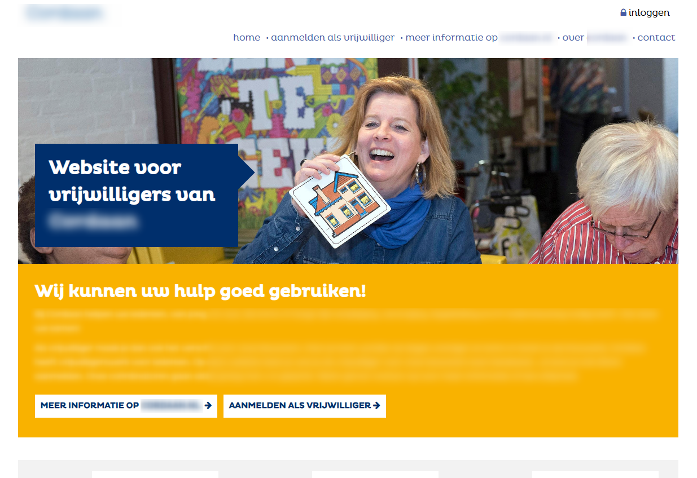Open the right white card at page bottom
This screenshot has height=478, width=697.
595,475
